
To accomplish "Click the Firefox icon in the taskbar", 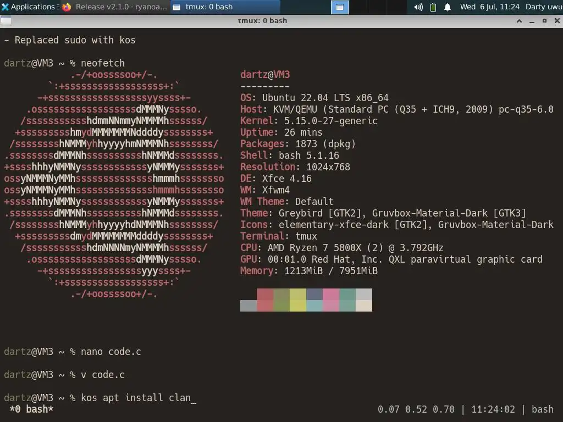I will pyautogui.click(x=67, y=7).
